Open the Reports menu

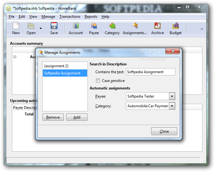click(91, 17)
